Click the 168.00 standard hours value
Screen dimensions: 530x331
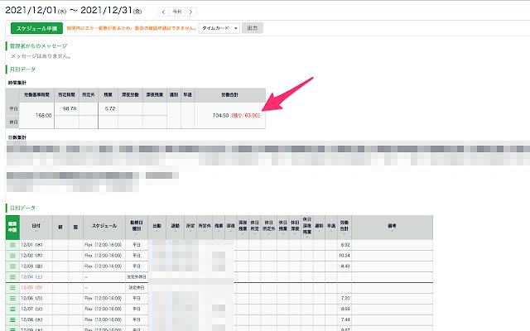pos(44,116)
